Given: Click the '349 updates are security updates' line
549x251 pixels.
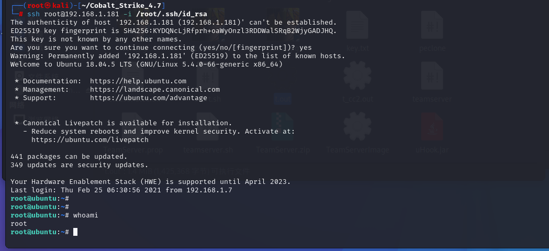Looking at the screenshot, I should pos(80,165).
